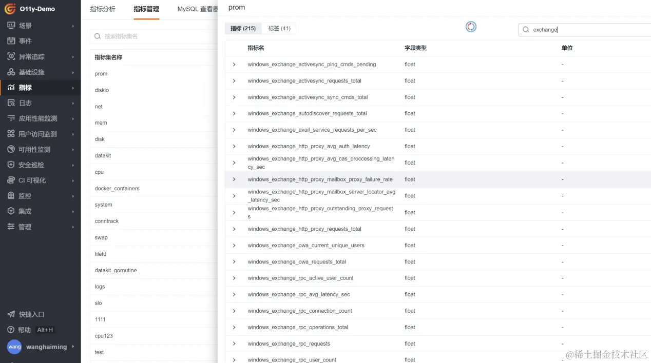Viewport: 651px width, 363px height.
Task: Click the O11y-Demo workspace name
Action: (x=37, y=9)
